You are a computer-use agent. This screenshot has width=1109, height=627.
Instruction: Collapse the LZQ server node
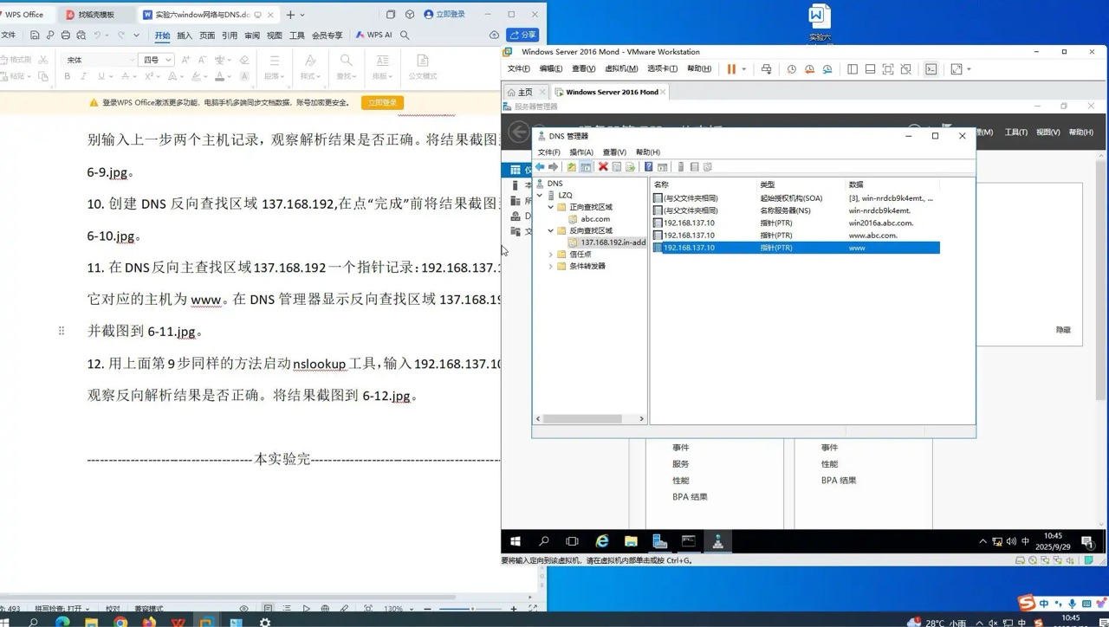540,196
